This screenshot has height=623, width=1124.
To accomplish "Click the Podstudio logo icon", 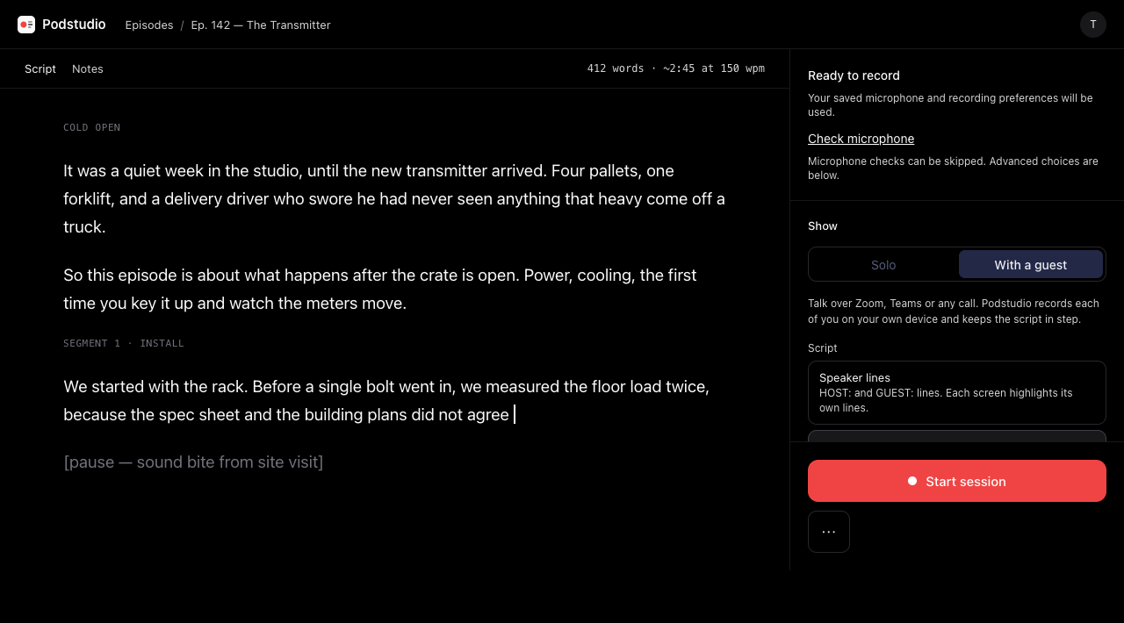I will (x=26, y=25).
